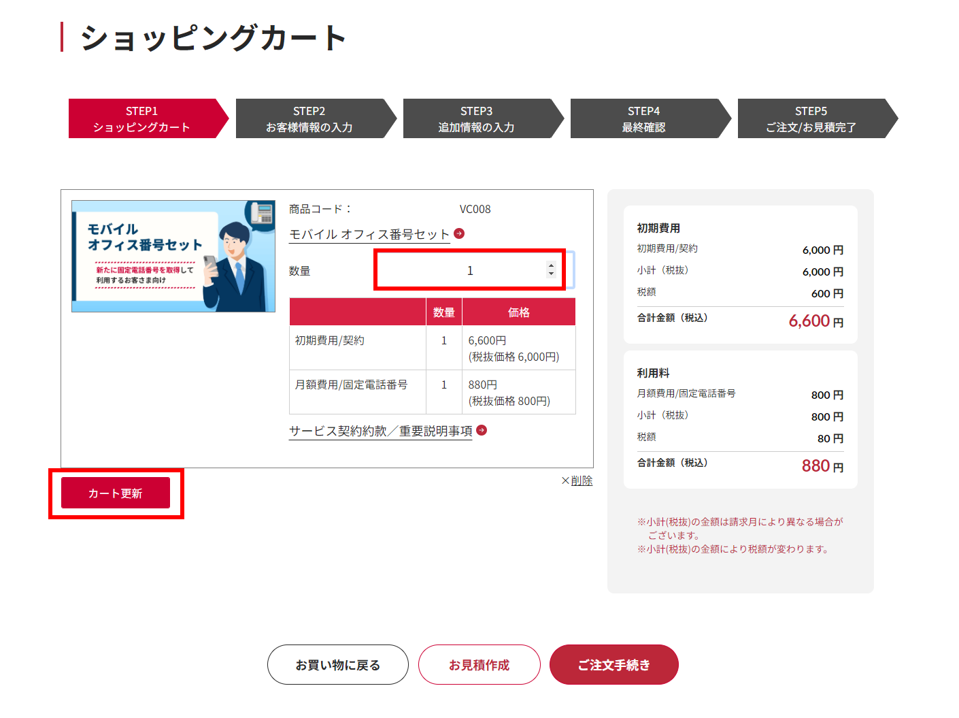Screen dimensions: 959x718
Task: Select the STEP4 最終確認 step
Action: pos(644,119)
